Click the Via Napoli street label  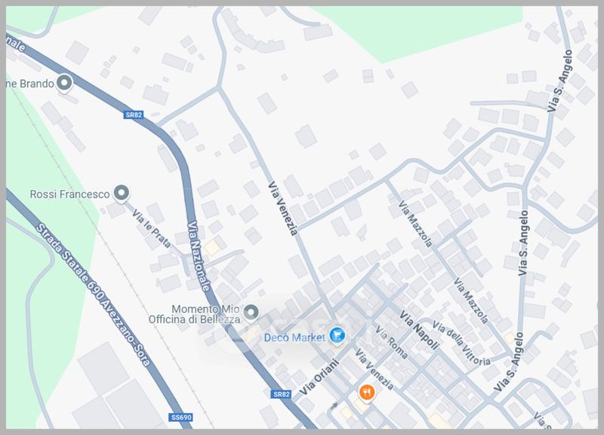coord(419,330)
